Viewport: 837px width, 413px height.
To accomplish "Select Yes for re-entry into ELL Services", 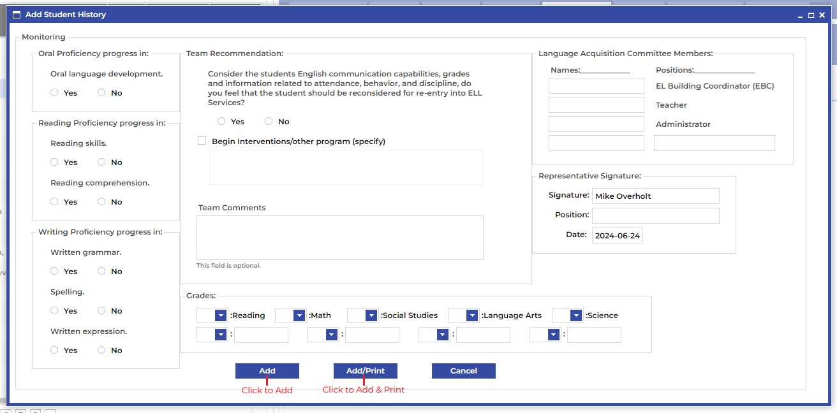I will click(x=221, y=122).
